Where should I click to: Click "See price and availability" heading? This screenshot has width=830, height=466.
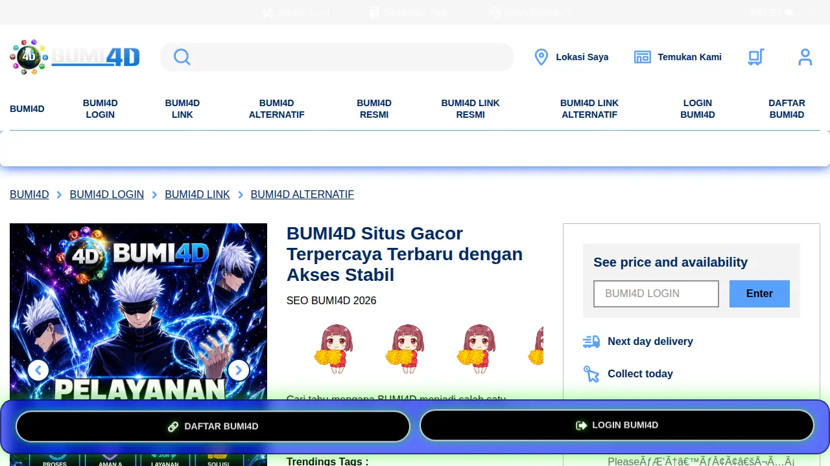coord(670,262)
